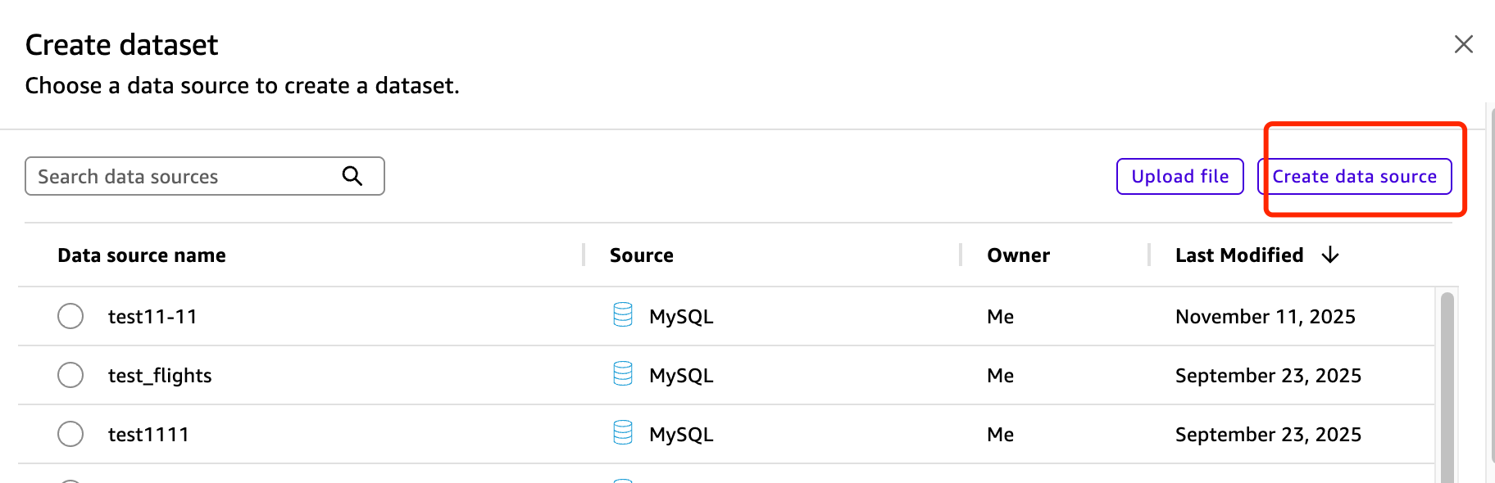
Task: Sort by the Source column header
Action: tap(641, 255)
